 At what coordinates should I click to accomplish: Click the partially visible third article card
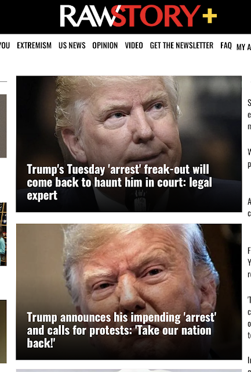[129, 370]
